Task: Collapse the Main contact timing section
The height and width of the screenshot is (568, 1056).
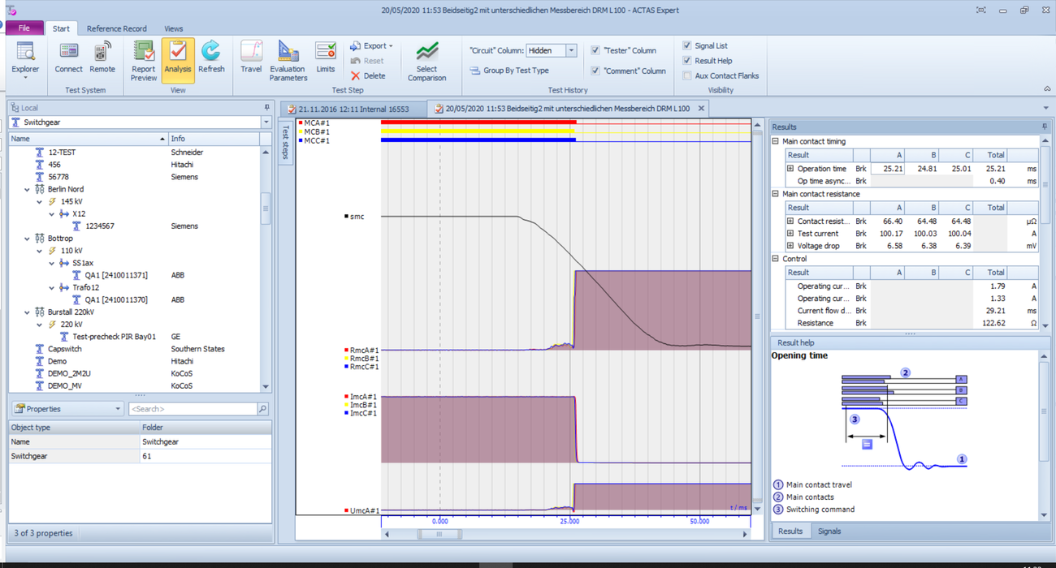Action: click(776, 141)
